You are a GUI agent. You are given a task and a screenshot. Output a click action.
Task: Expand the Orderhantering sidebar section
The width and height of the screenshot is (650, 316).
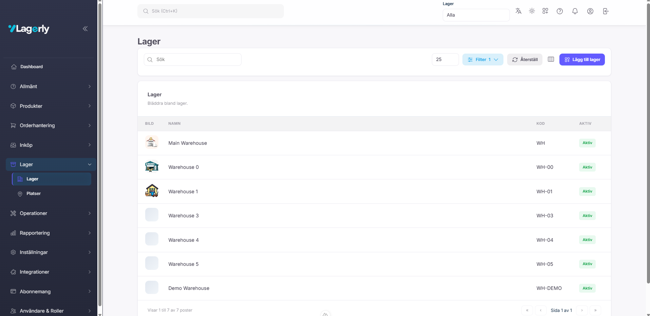pyautogui.click(x=51, y=125)
